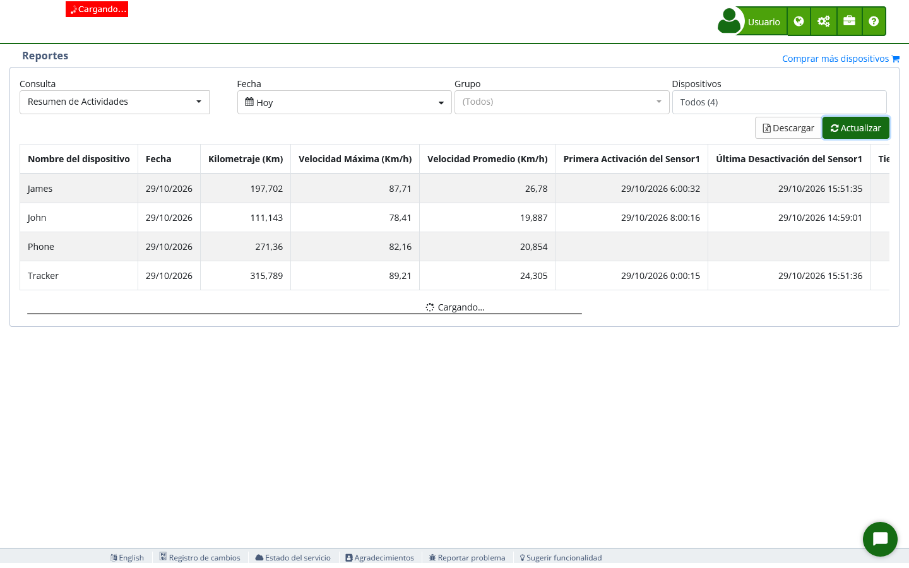Open the Fecha dropdown showing Hoy
The image size is (909, 568).
point(345,102)
